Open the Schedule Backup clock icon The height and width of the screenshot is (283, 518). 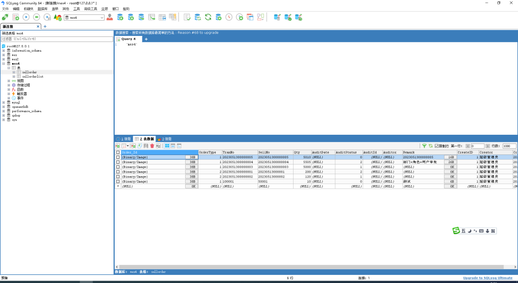[229, 17]
